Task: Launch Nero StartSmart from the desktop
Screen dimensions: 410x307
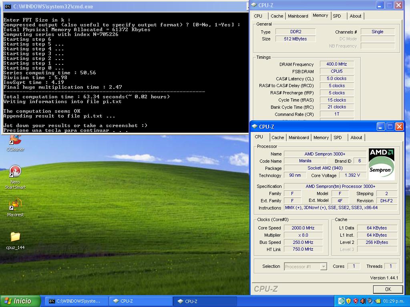Action: (15, 177)
